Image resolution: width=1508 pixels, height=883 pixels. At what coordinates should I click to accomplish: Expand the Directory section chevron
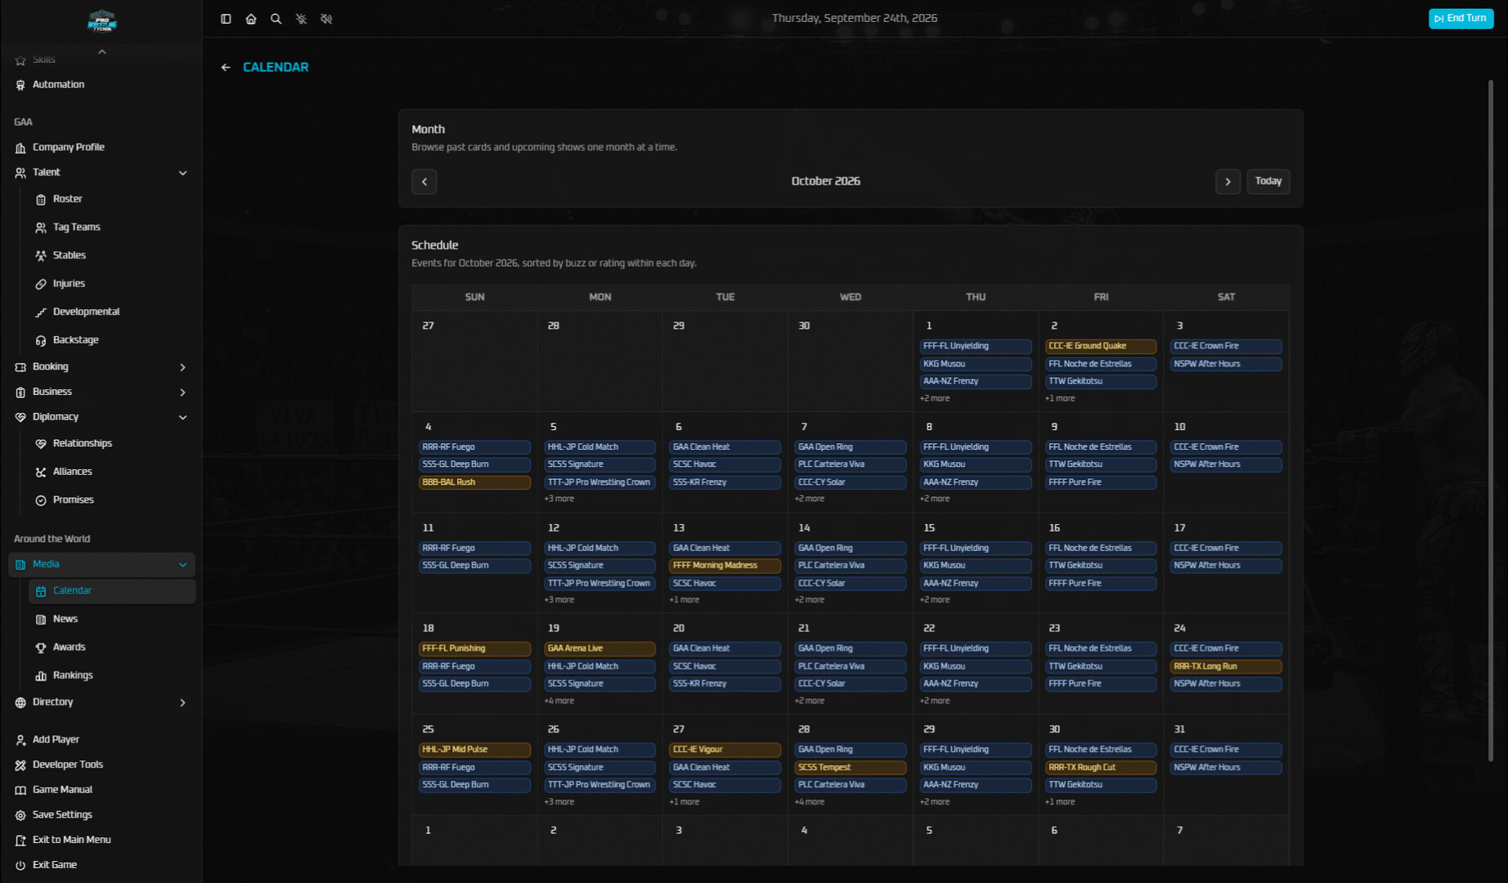[x=183, y=703]
